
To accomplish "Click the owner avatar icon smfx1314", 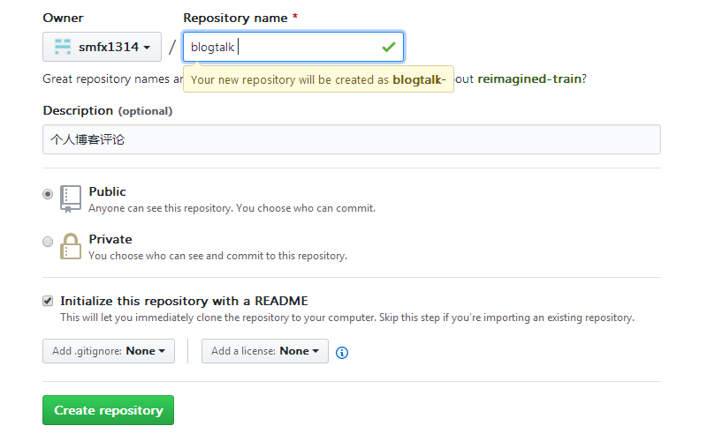I will coord(62,47).
